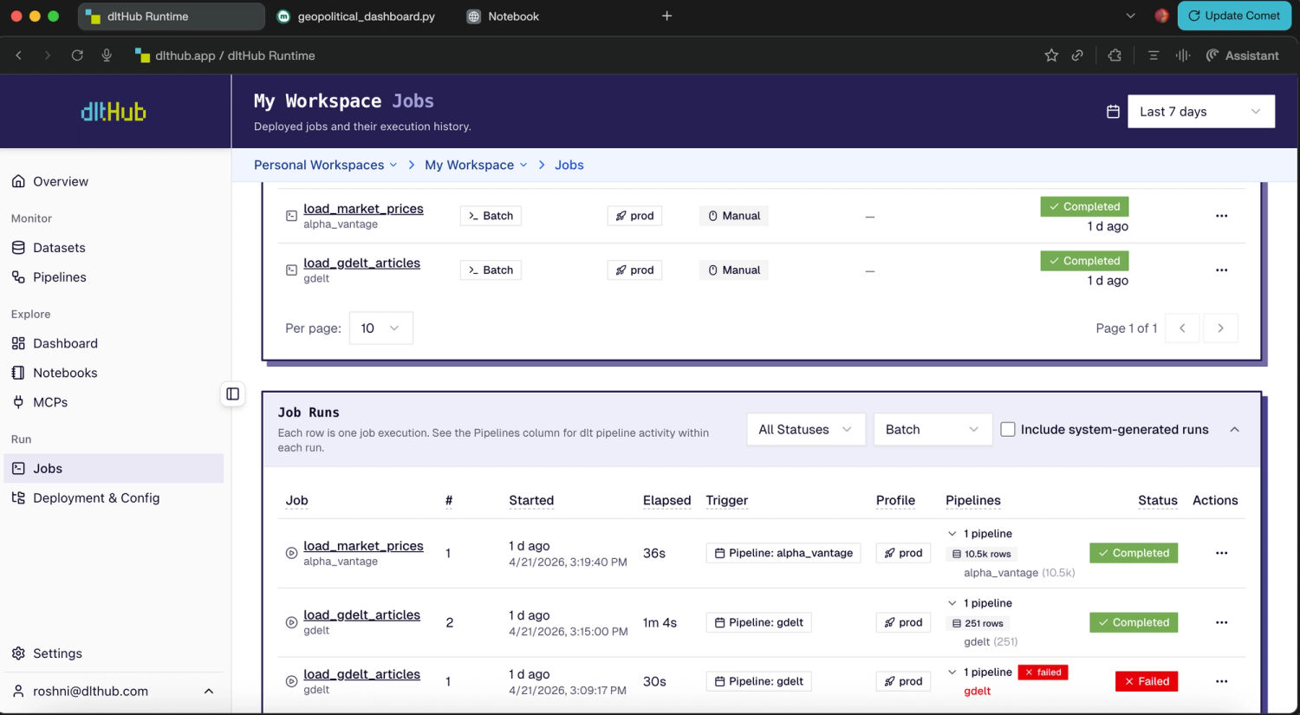Open the browser extensions puzzle icon

click(x=1115, y=55)
